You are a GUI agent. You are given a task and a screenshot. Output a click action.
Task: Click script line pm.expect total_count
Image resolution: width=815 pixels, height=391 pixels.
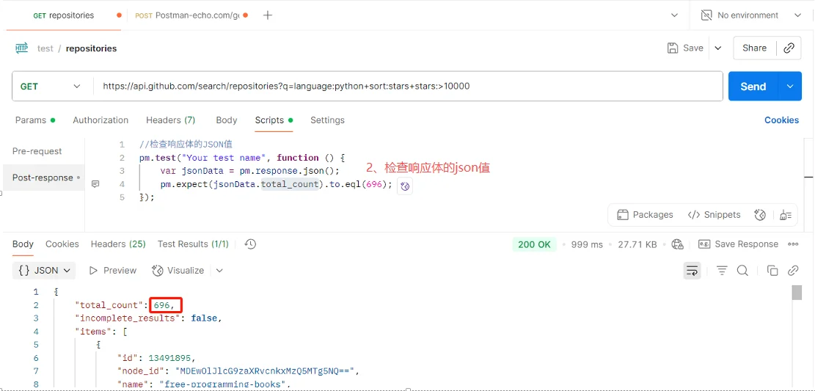point(277,184)
